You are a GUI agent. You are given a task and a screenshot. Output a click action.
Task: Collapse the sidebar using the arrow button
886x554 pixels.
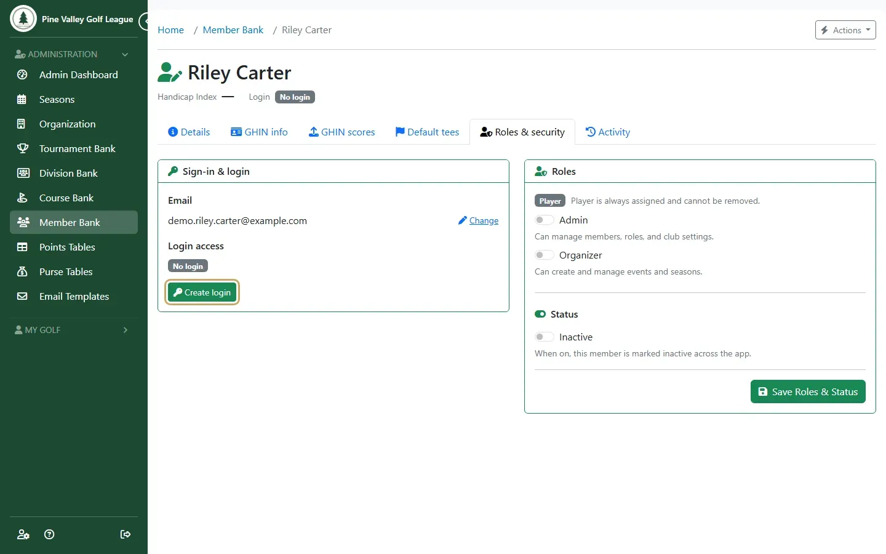click(145, 22)
